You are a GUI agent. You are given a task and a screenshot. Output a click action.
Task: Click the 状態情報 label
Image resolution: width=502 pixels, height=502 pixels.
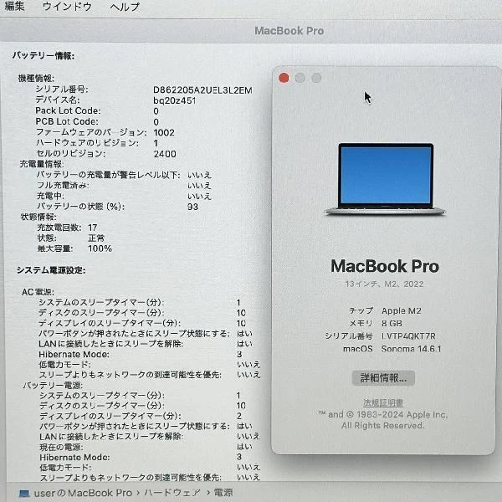pos(38,217)
